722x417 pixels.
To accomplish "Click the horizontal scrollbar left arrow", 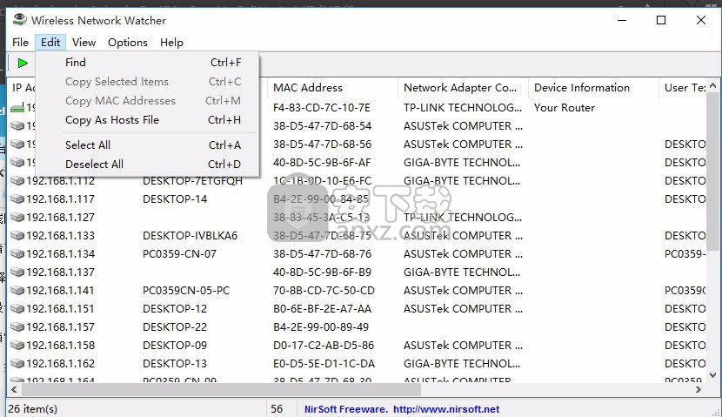I will pos(14,390).
